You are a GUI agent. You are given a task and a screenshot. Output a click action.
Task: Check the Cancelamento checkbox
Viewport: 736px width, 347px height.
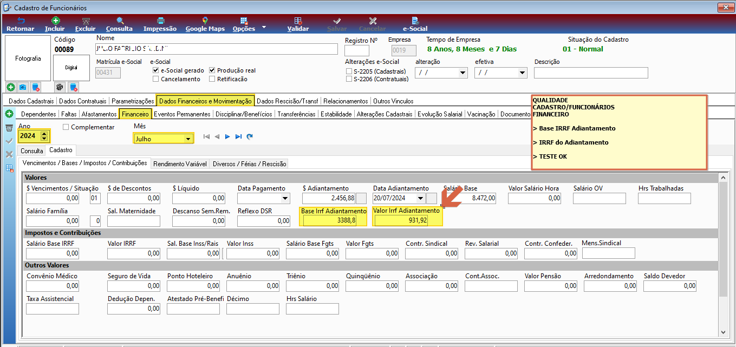(156, 79)
